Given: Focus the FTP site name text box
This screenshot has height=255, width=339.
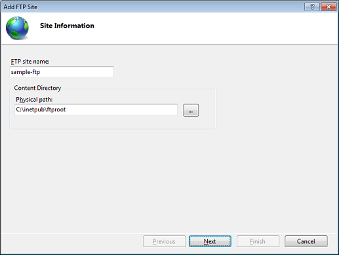Looking at the screenshot, I should 62,72.
